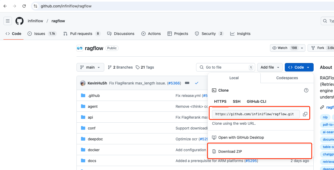The height and width of the screenshot is (170, 334).
Task: Select the GitHub CLI clone option
Action: [256, 101]
